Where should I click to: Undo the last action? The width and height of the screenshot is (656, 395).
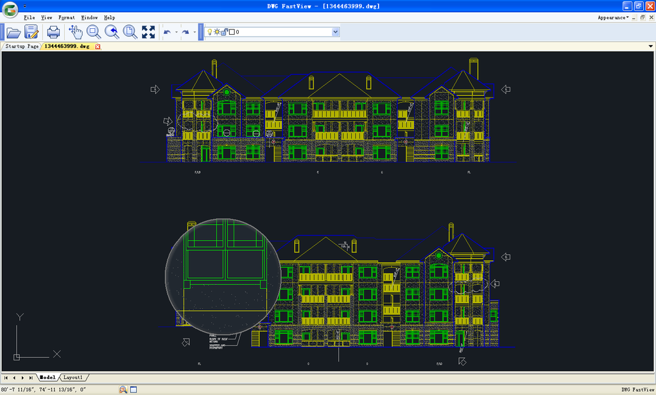point(167,32)
